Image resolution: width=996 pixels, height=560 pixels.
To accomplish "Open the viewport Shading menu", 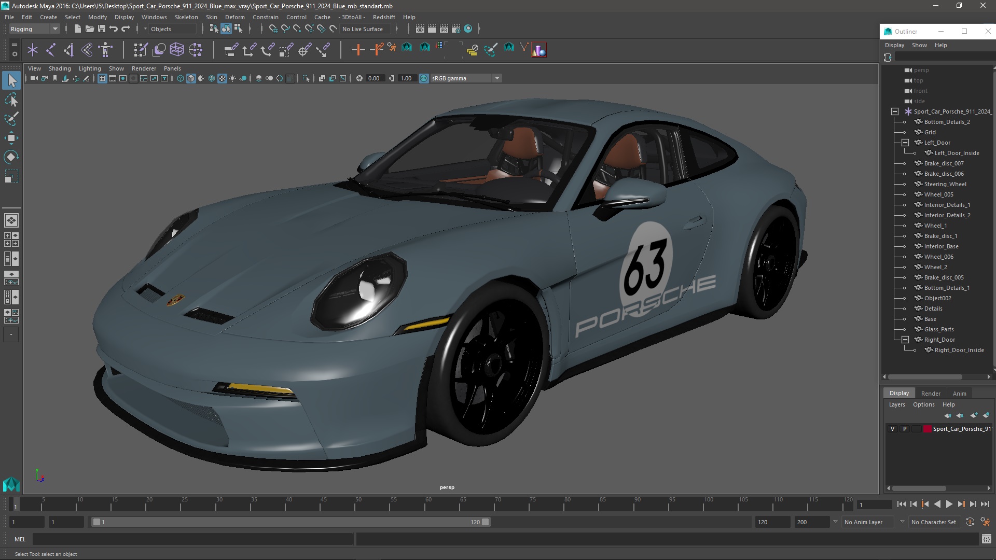I will click(60, 68).
